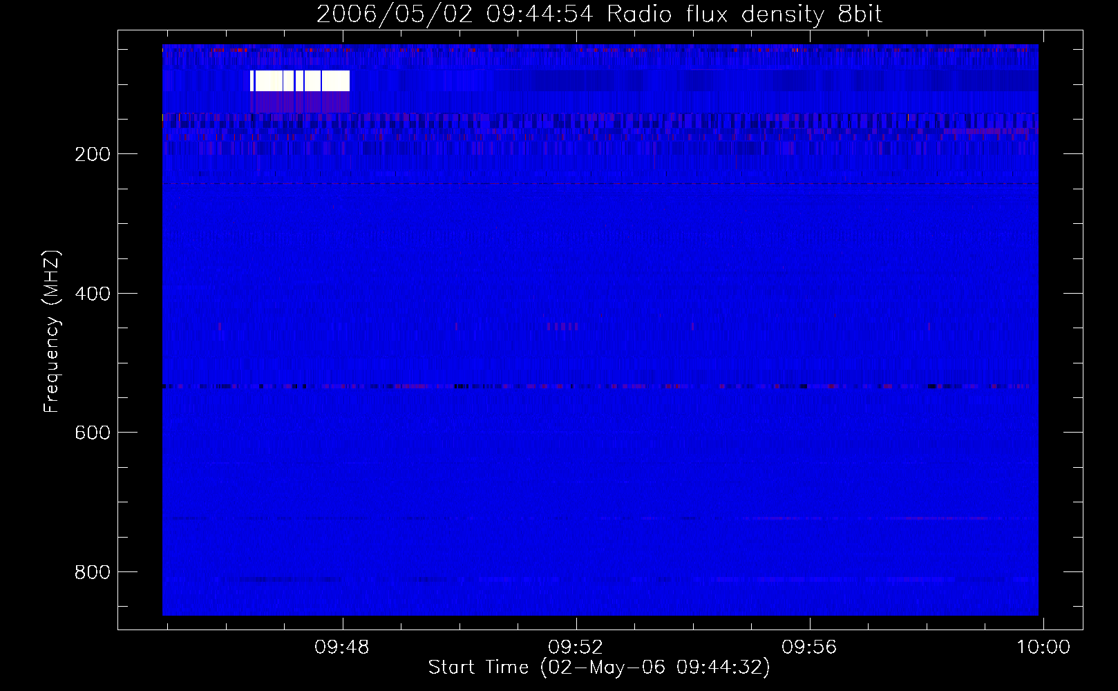Click the 09:56 time tick label

[809, 647]
